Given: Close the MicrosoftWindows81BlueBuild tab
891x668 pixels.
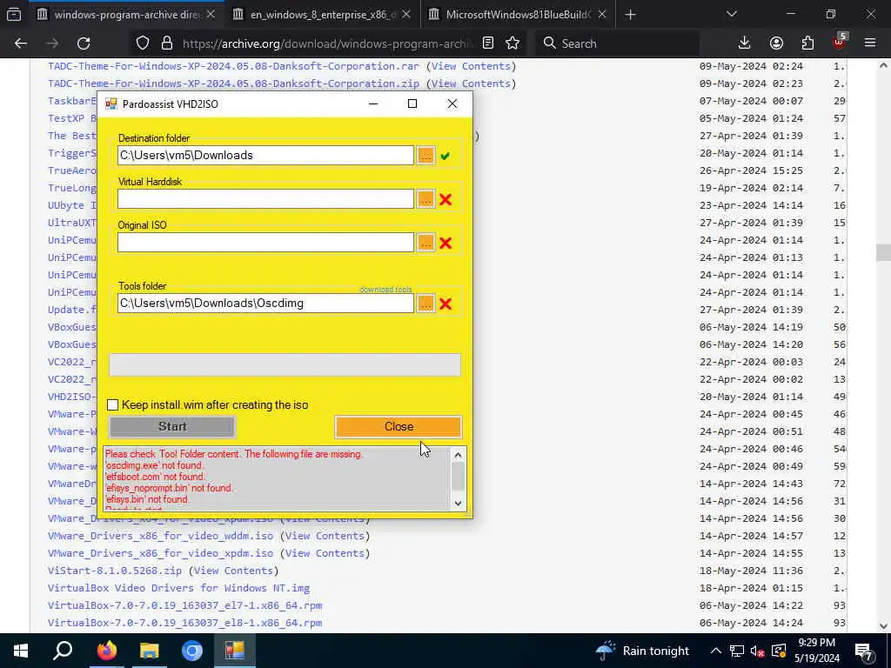Looking at the screenshot, I should click(x=602, y=15).
